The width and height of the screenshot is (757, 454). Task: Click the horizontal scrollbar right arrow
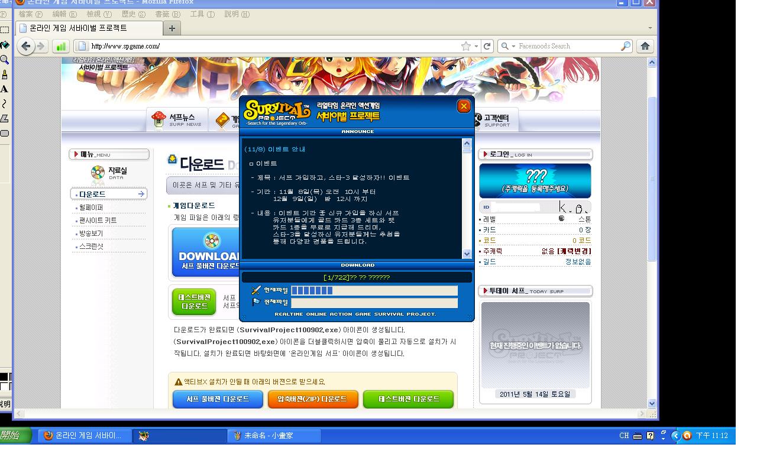click(x=642, y=413)
